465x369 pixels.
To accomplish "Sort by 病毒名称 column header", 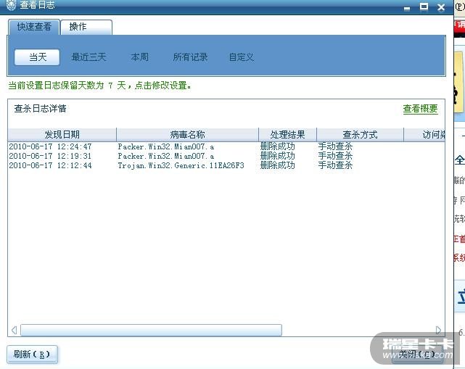I will click(x=187, y=135).
